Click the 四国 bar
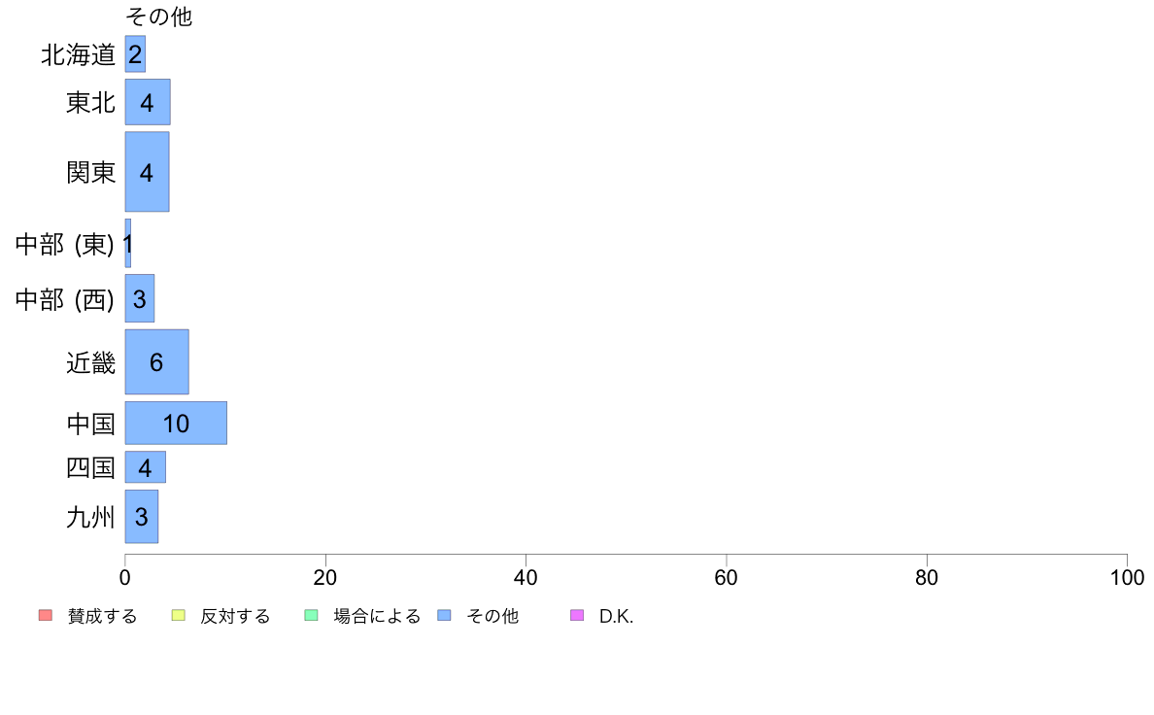The height and width of the screenshot is (715, 1154). pyautogui.click(x=146, y=467)
